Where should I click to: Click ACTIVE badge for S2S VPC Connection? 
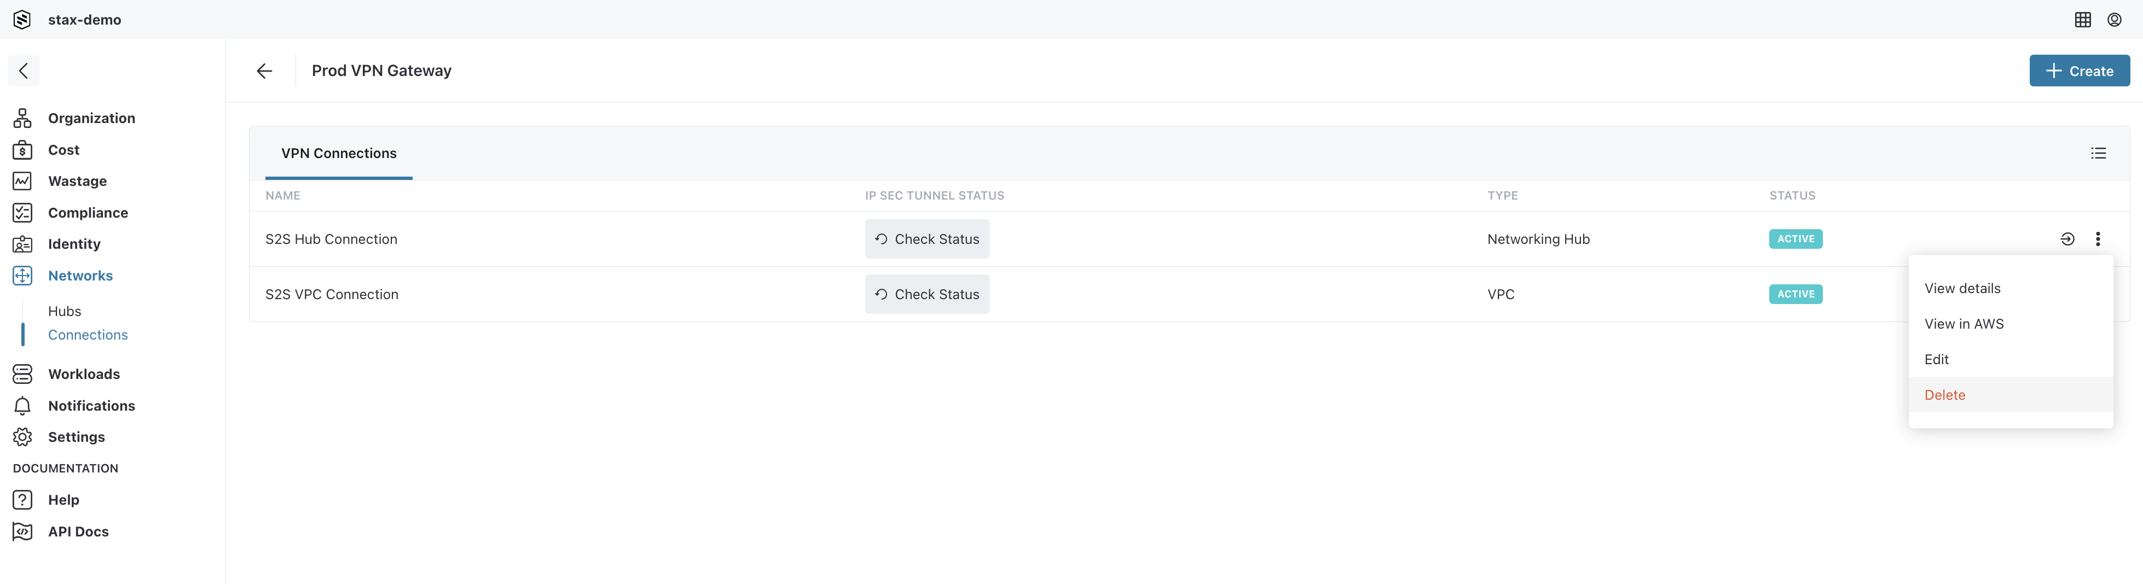tap(1796, 294)
